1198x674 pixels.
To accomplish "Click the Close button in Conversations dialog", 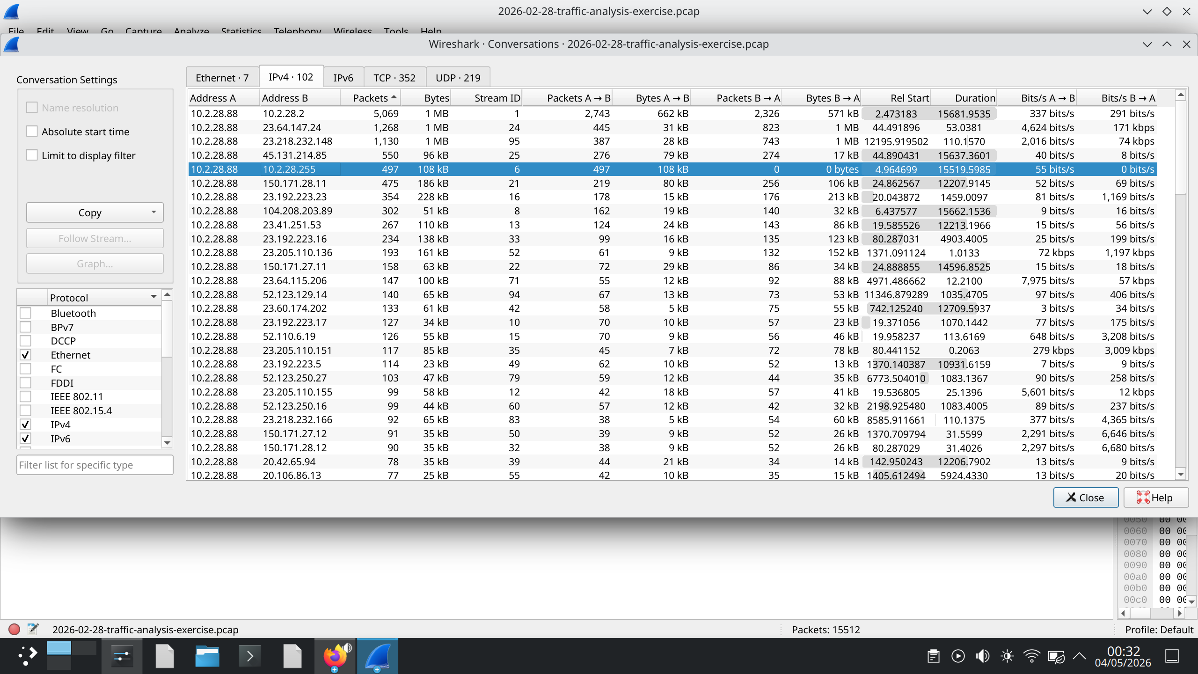I will click(x=1086, y=498).
